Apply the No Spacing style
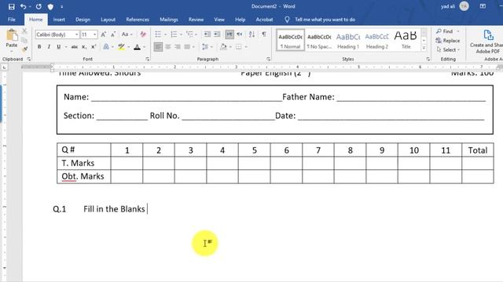The width and height of the screenshot is (503, 282). coord(319,40)
